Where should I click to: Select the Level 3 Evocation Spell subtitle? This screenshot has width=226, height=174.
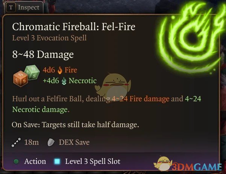pos(49,38)
